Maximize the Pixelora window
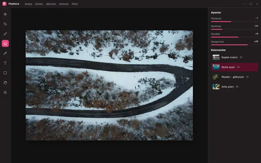Viewport: 261px width, 163px height. (x=250, y=4)
